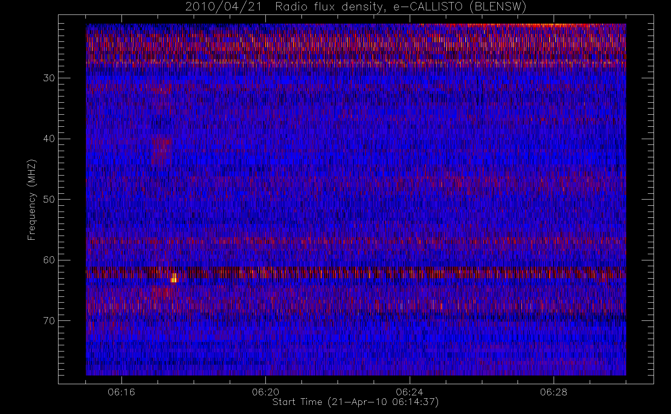671x414 pixels.
Task: Click the 50 frequency tick label
Action: [x=49, y=199]
